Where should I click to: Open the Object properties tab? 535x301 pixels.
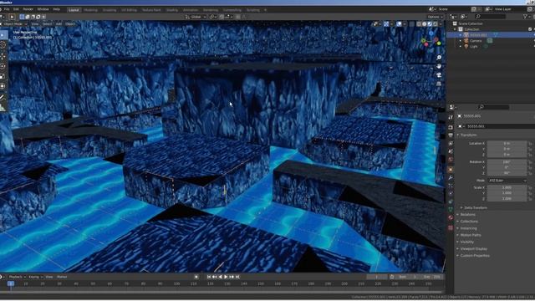click(451, 170)
